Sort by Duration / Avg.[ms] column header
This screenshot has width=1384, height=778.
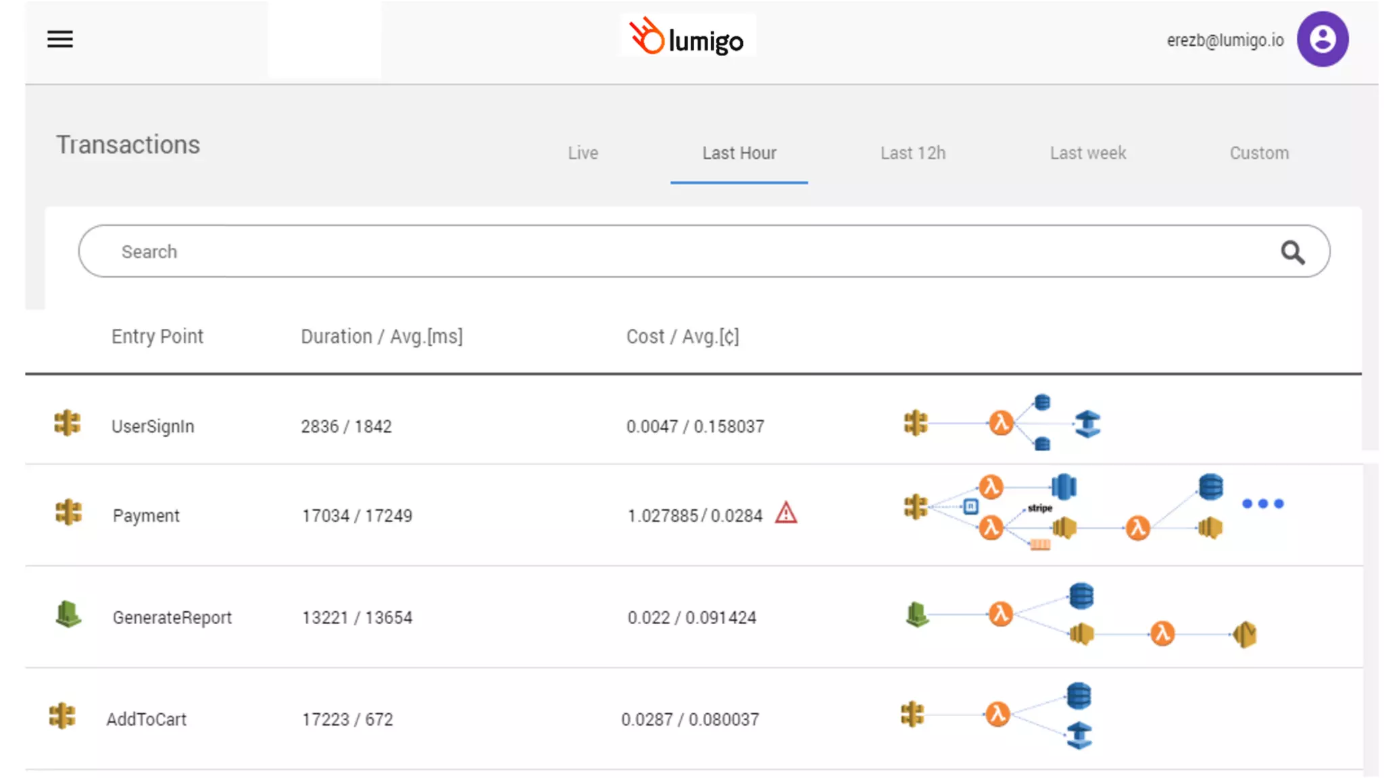point(381,336)
